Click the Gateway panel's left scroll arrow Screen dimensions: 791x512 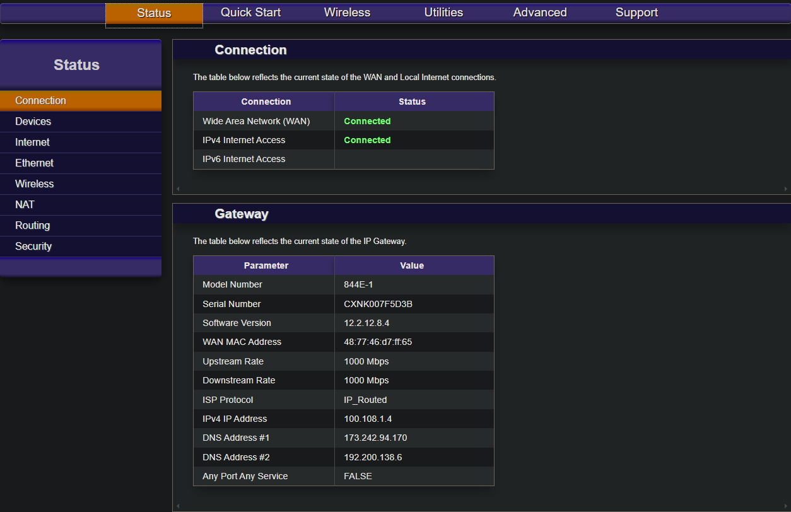point(178,506)
